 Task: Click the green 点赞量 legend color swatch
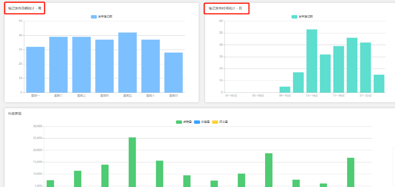pyautogui.click(x=179, y=122)
